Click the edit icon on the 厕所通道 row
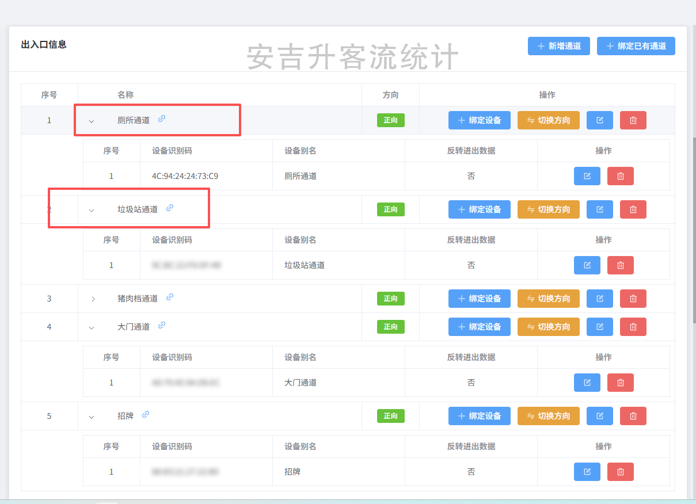 coord(599,120)
